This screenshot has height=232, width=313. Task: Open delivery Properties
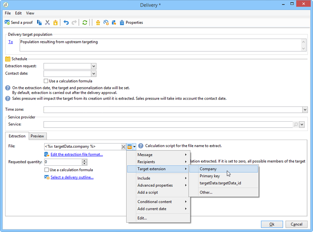coord(131,23)
